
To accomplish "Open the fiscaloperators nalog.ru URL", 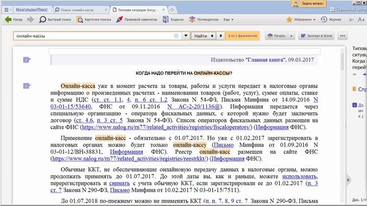I will click(x=166, y=127).
